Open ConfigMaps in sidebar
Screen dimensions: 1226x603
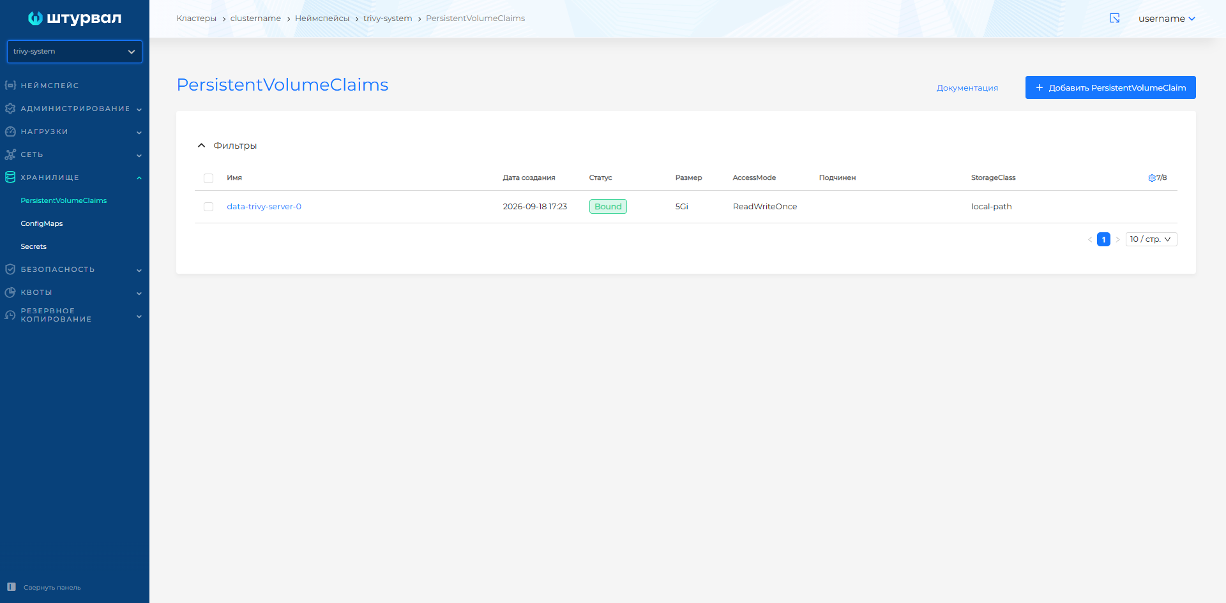[x=42, y=223]
